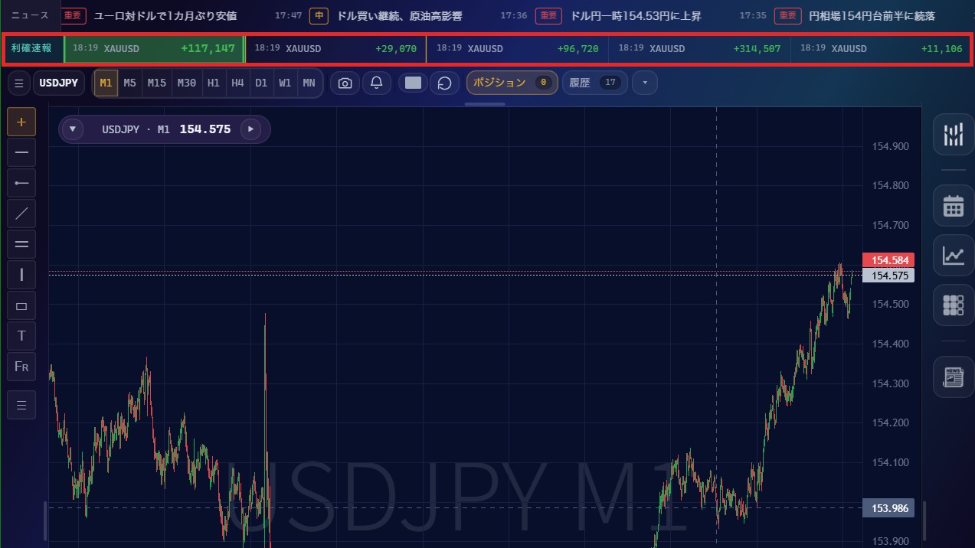Viewport: 975px width, 548px height.
Task: Open the 履歴 history panel
Action: point(595,83)
